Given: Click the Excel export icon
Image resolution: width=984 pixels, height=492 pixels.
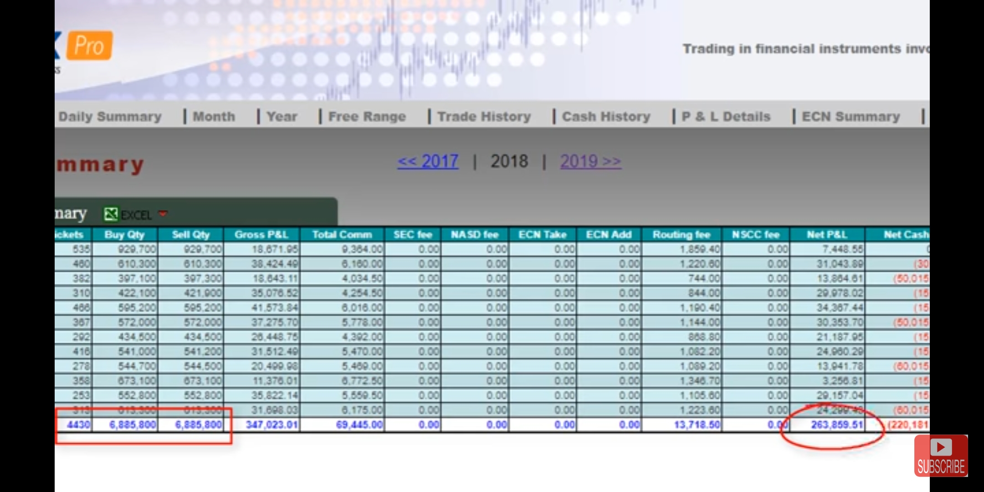Looking at the screenshot, I should coord(111,214).
